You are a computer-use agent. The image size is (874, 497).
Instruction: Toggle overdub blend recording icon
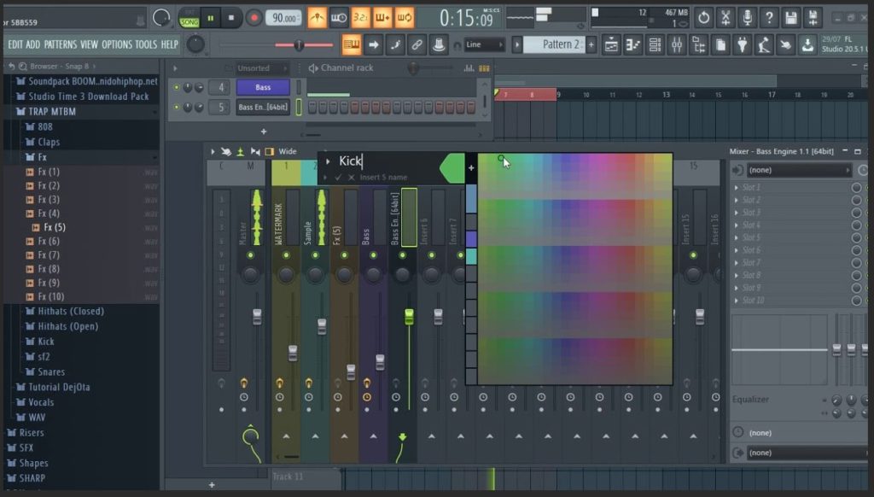point(382,18)
